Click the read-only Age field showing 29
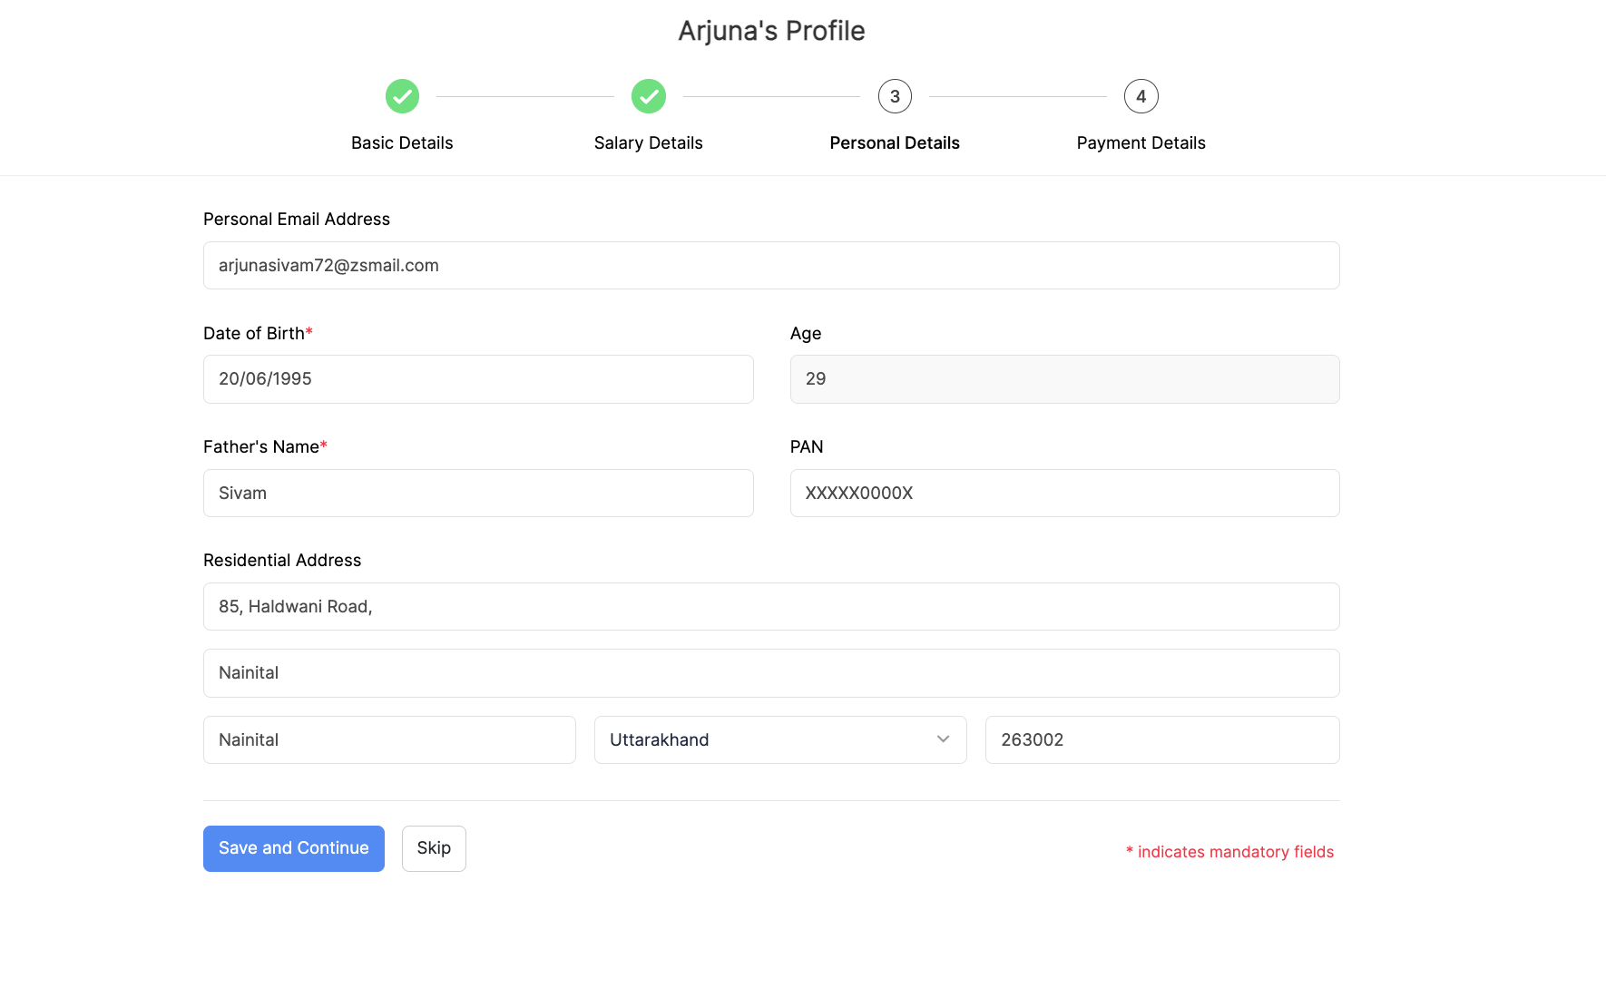 tap(1064, 379)
